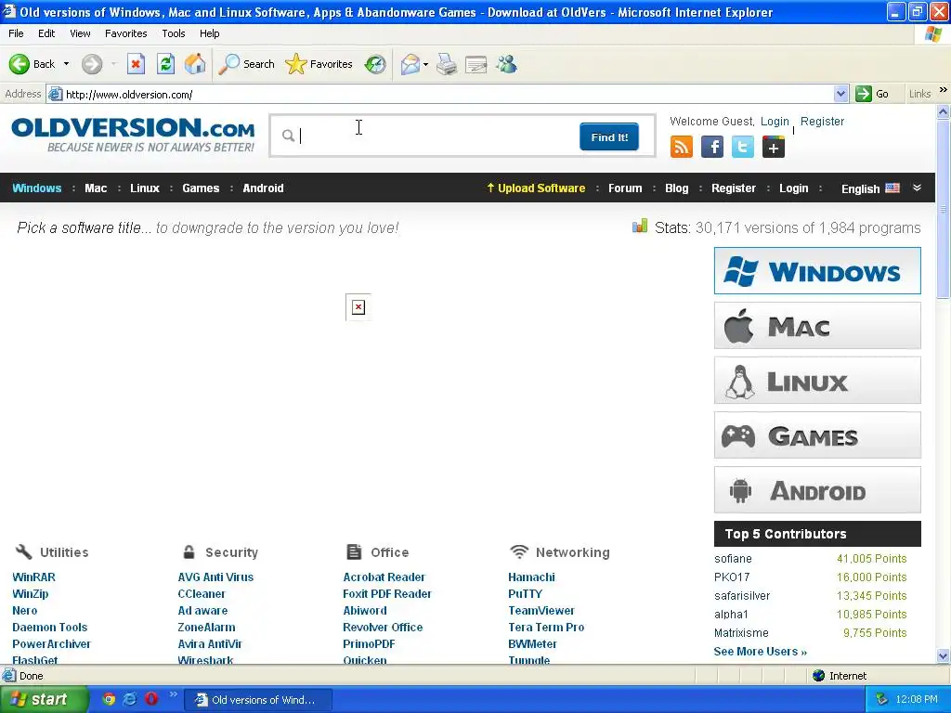Open the Messenger people toolbar icon
The height and width of the screenshot is (713, 951).
tap(506, 64)
